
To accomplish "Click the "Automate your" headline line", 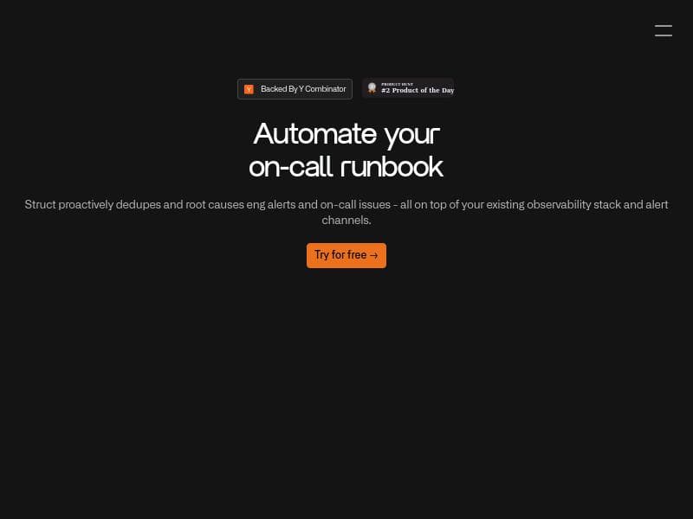I will [346, 134].
